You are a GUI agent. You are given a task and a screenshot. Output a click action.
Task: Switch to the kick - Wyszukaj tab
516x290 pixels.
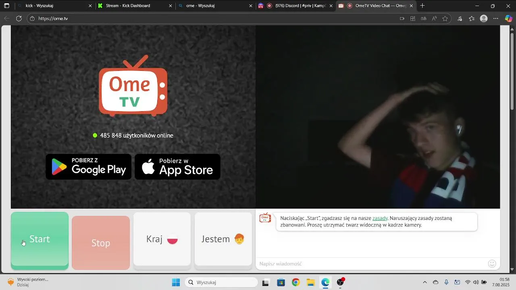point(54,6)
